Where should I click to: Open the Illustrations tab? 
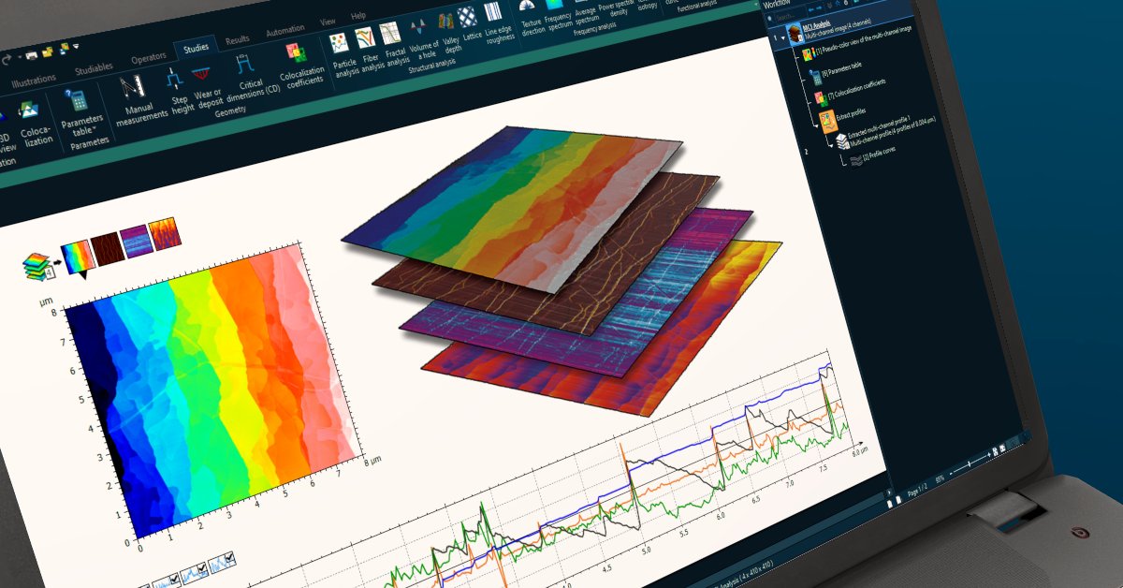[34, 80]
